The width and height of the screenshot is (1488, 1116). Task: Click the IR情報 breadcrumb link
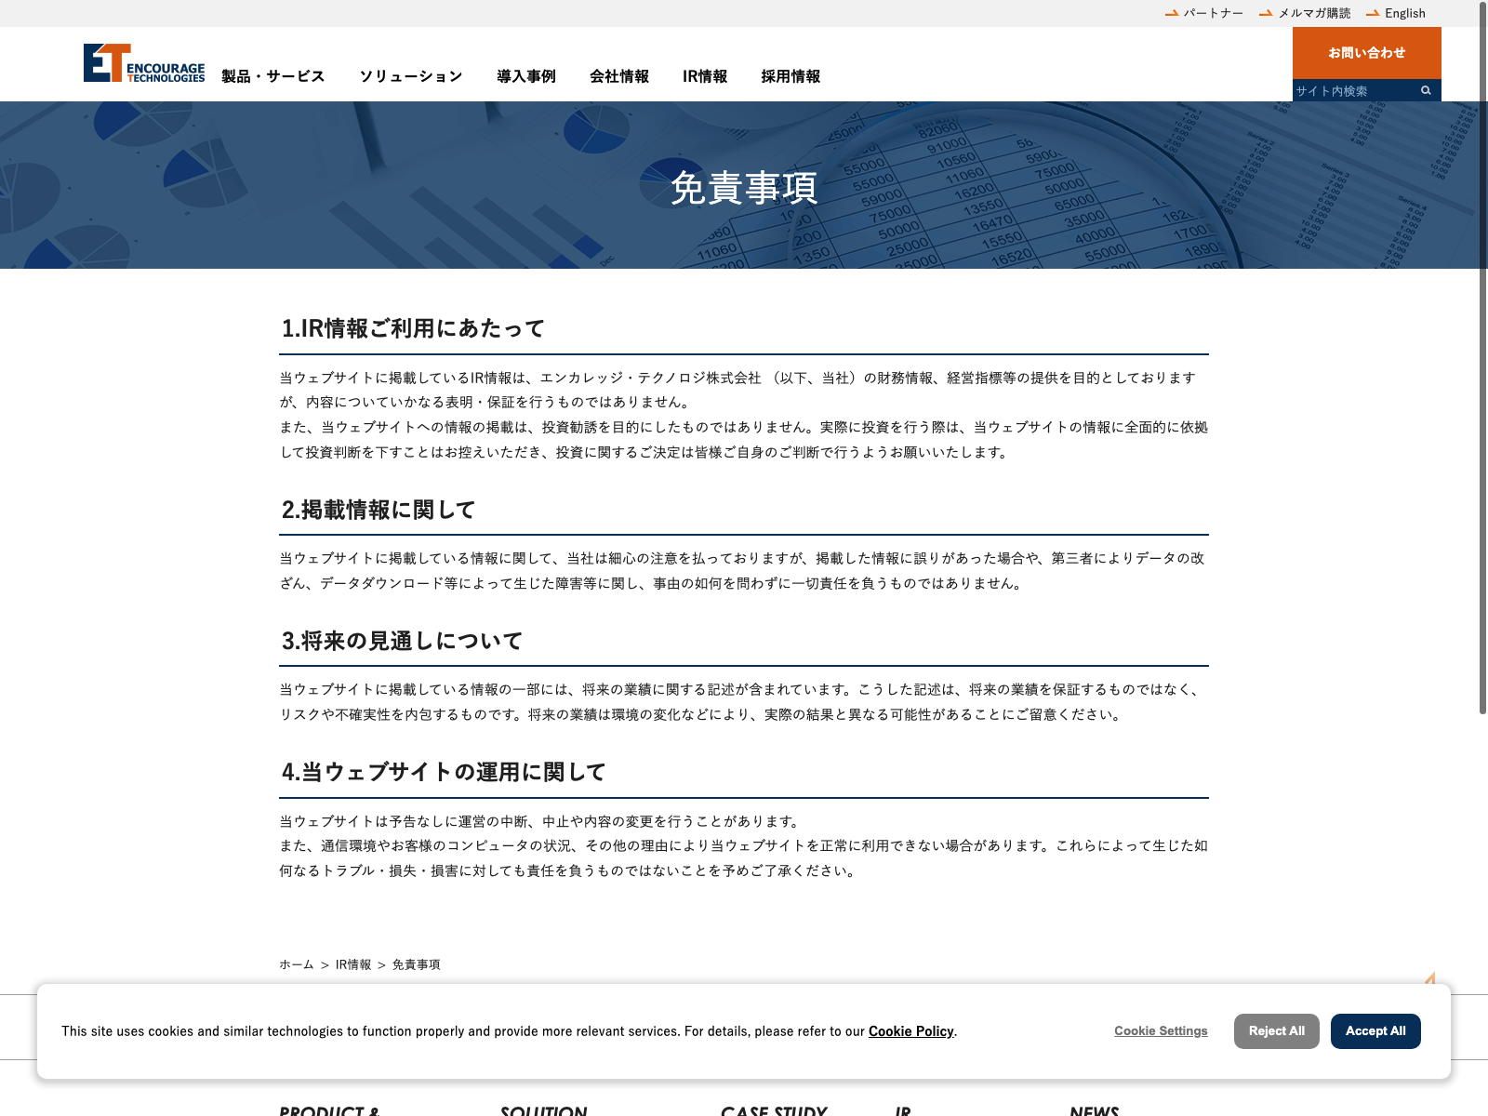353,964
